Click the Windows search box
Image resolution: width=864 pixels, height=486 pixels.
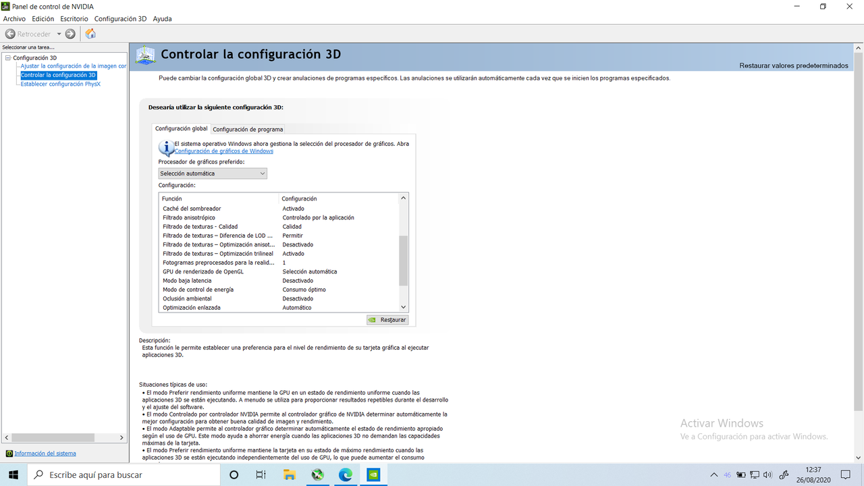124,475
